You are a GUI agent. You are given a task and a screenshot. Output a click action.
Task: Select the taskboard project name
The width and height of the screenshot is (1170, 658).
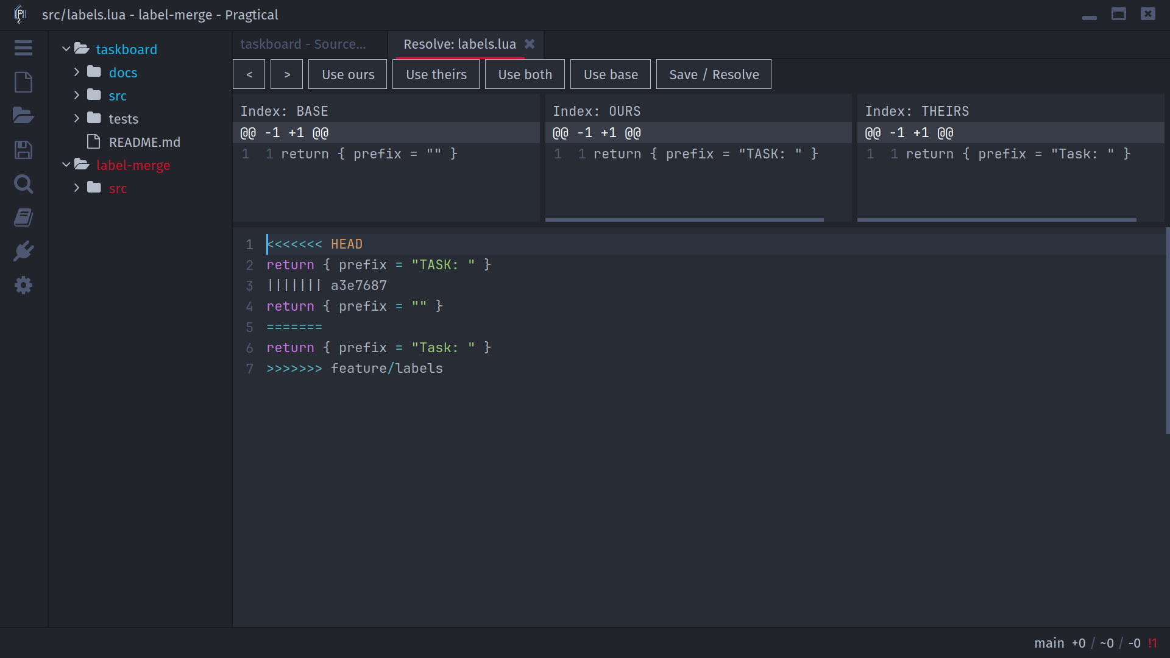(x=126, y=49)
